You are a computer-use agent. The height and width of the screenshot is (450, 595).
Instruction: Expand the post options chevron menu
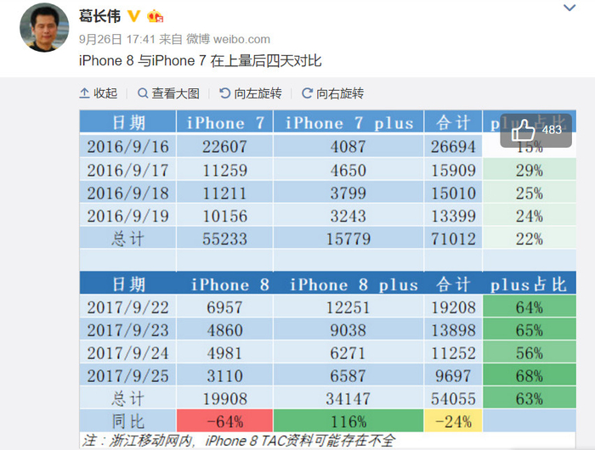coord(569,8)
